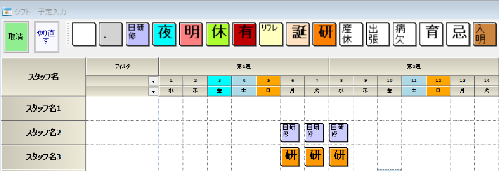Click the green 取消 undo button
This screenshot has height=171, width=499.
pyautogui.click(x=17, y=37)
